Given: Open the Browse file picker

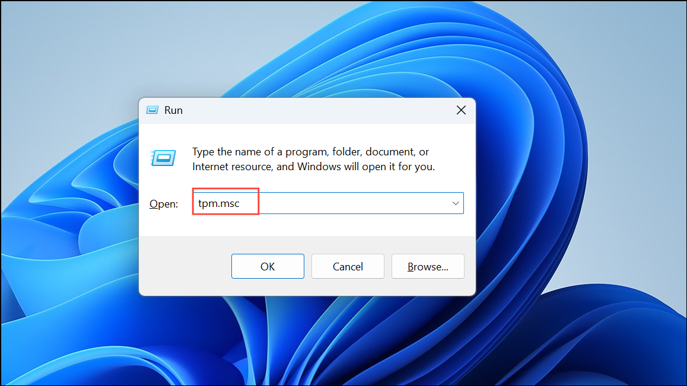Looking at the screenshot, I should (x=428, y=266).
